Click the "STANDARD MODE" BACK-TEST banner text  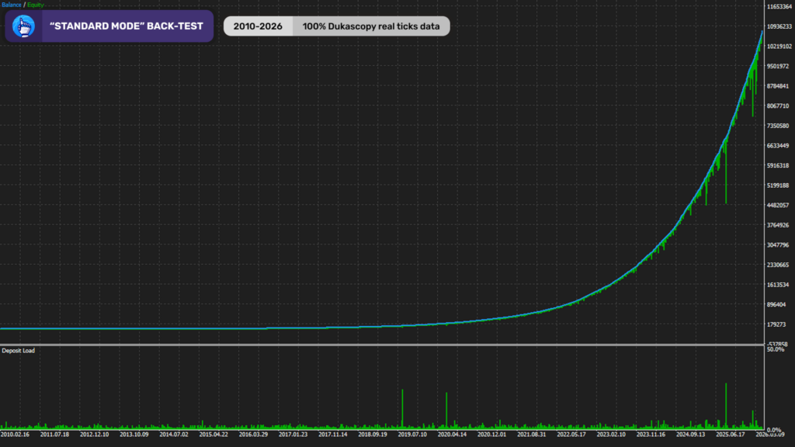coord(127,26)
